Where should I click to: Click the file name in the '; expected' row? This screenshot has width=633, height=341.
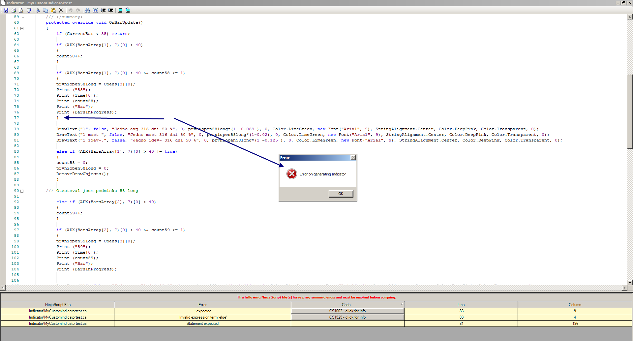(58, 311)
